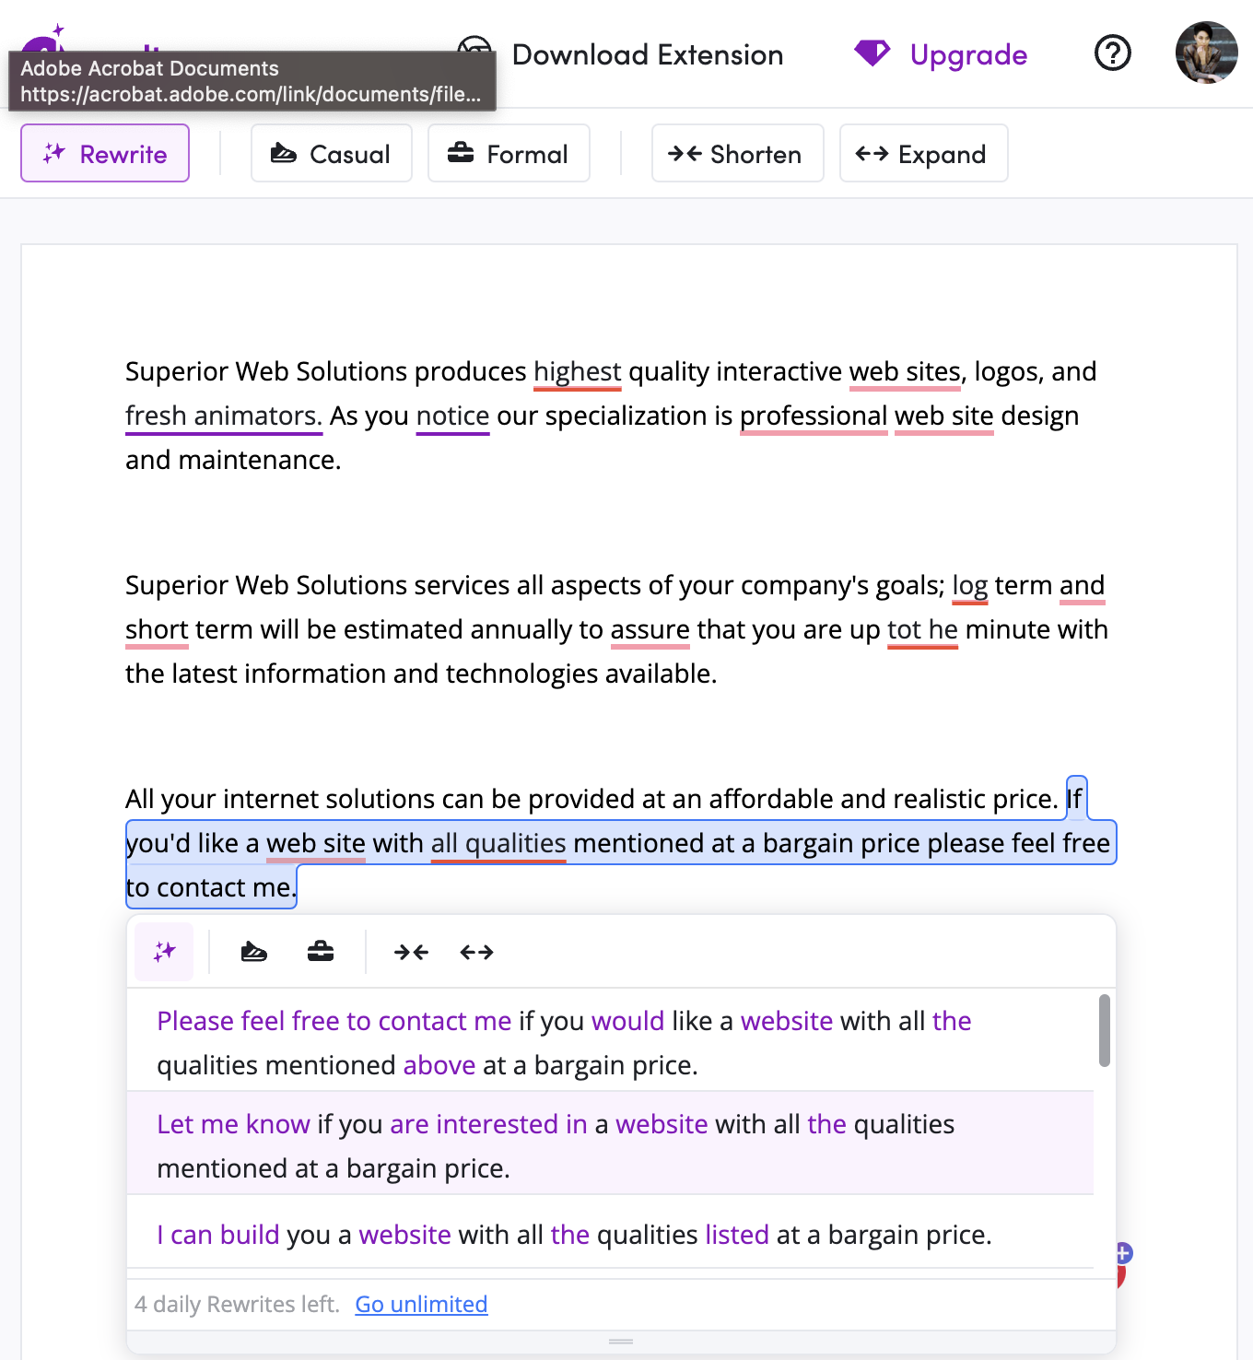Click the Expand button

pos(923,153)
